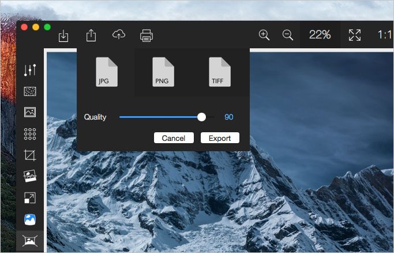The height and width of the screenshot is (253, 394).
Task: Cancel the export dialog
Action: click(174, 138)
